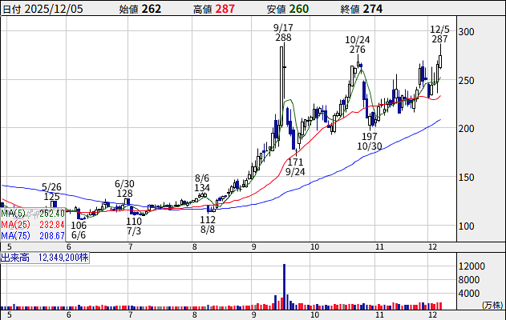Click the date label 日付 2025/12/05
Image resolution: width=506 pixels, height=320 pixels.
coord(43,9)
